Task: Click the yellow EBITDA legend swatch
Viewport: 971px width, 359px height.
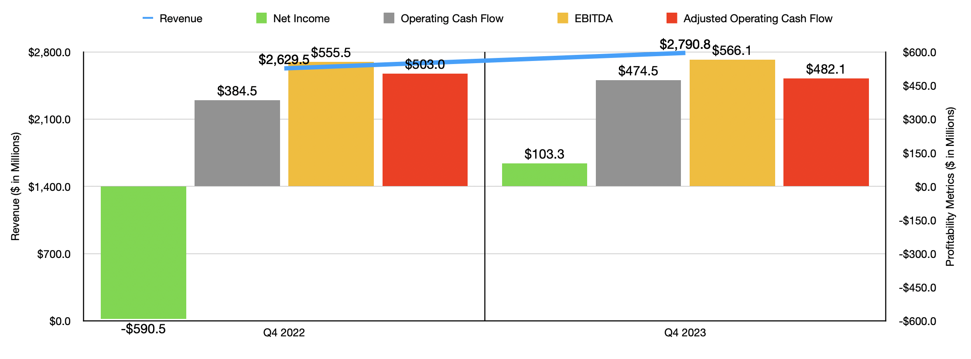Action: (x=563, y=18)
